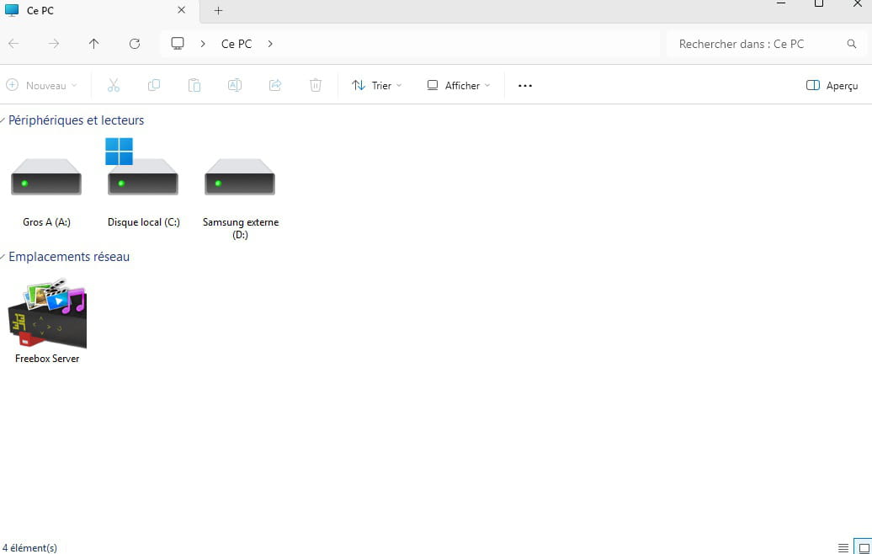Navigate up one folder level
872x554 pixels.
coord(94,44)
